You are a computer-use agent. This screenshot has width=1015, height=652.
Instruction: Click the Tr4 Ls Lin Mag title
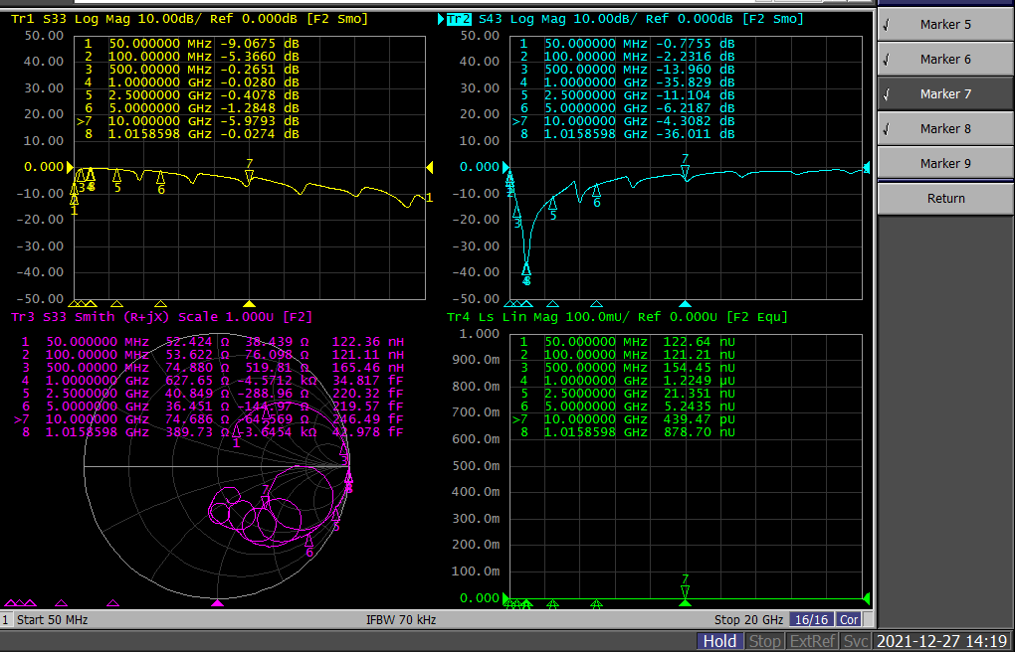[617, 317]
